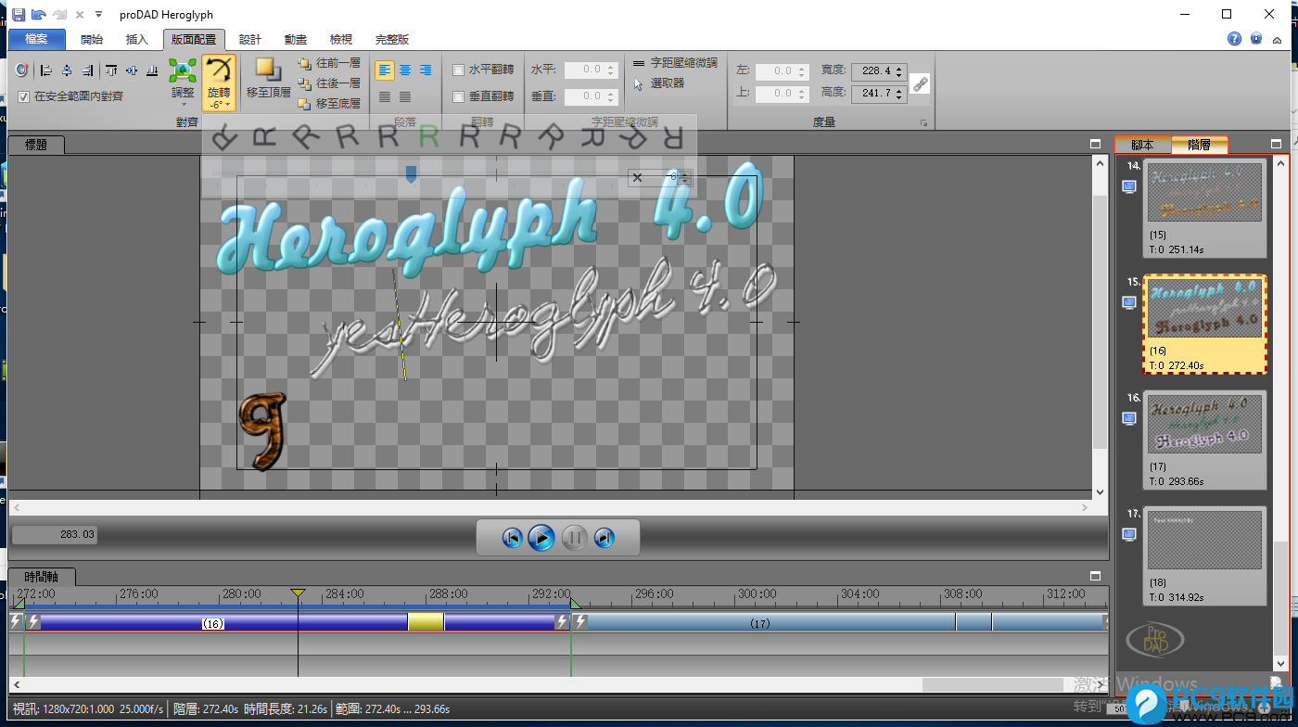
Task: Align objects to right edge icon
Action: (87, 70)
